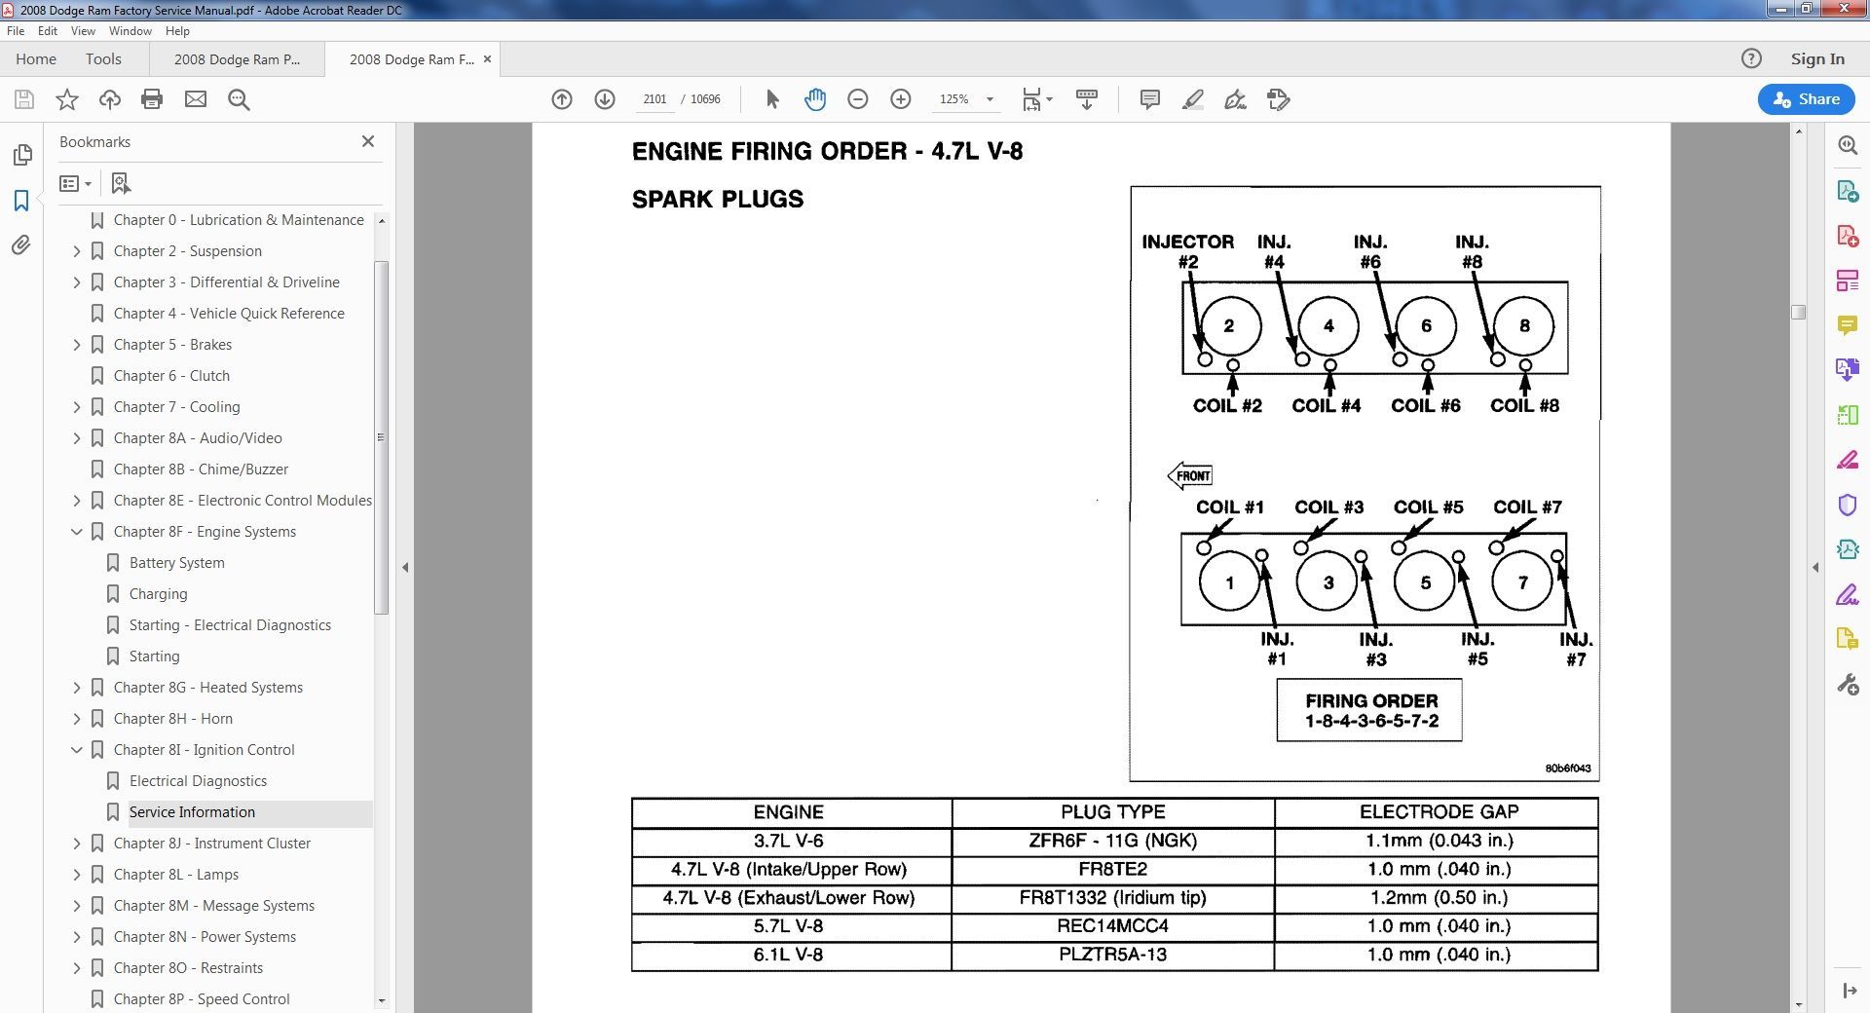The image size is (1870, 1013).
Task: Toggle the Page Thumbnails panel icon
Action: 21,156
